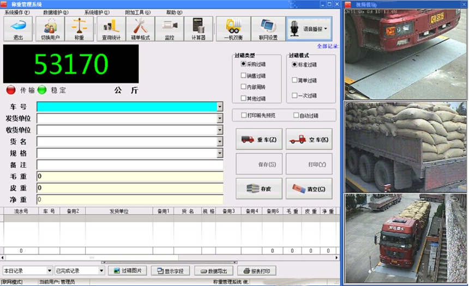Check 简单过磅 weighing mode
This screenshot has width=469, height=286.
294,80
